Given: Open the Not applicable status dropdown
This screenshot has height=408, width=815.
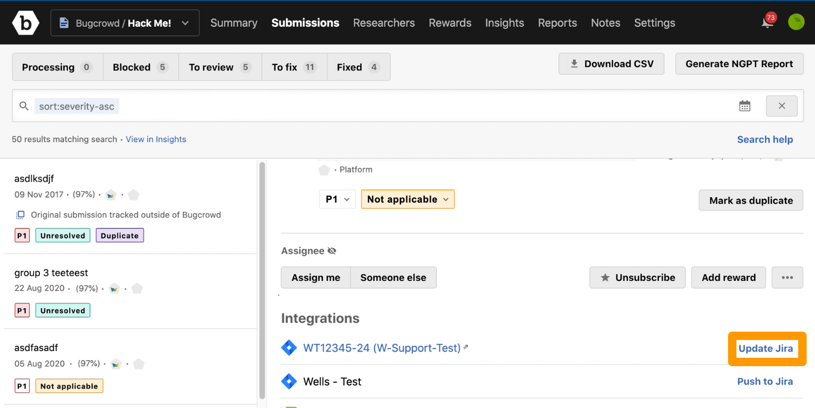Looking at the screenshot, I should click(407, 199).
